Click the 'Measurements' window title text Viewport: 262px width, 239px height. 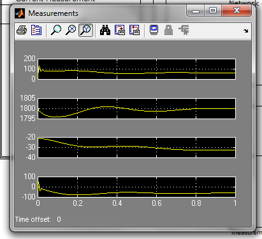tap(54, 13)
